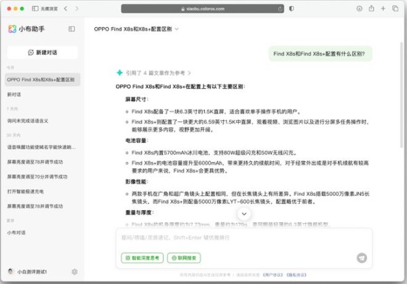Open the 用户协议 link

(x=273, y=275)
